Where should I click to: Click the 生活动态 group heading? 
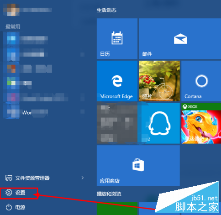pos(106,10)
